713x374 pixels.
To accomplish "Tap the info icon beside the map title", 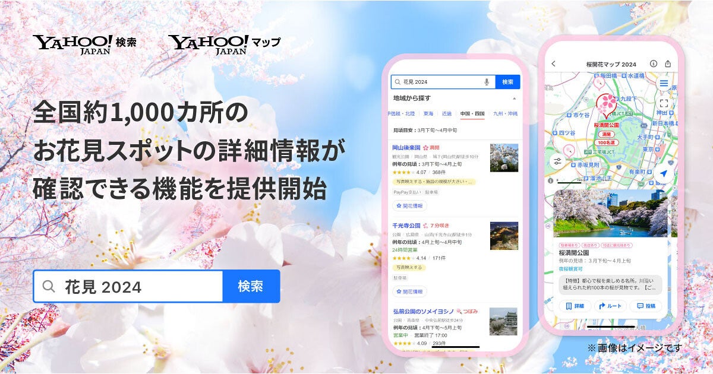I will 652,64.
